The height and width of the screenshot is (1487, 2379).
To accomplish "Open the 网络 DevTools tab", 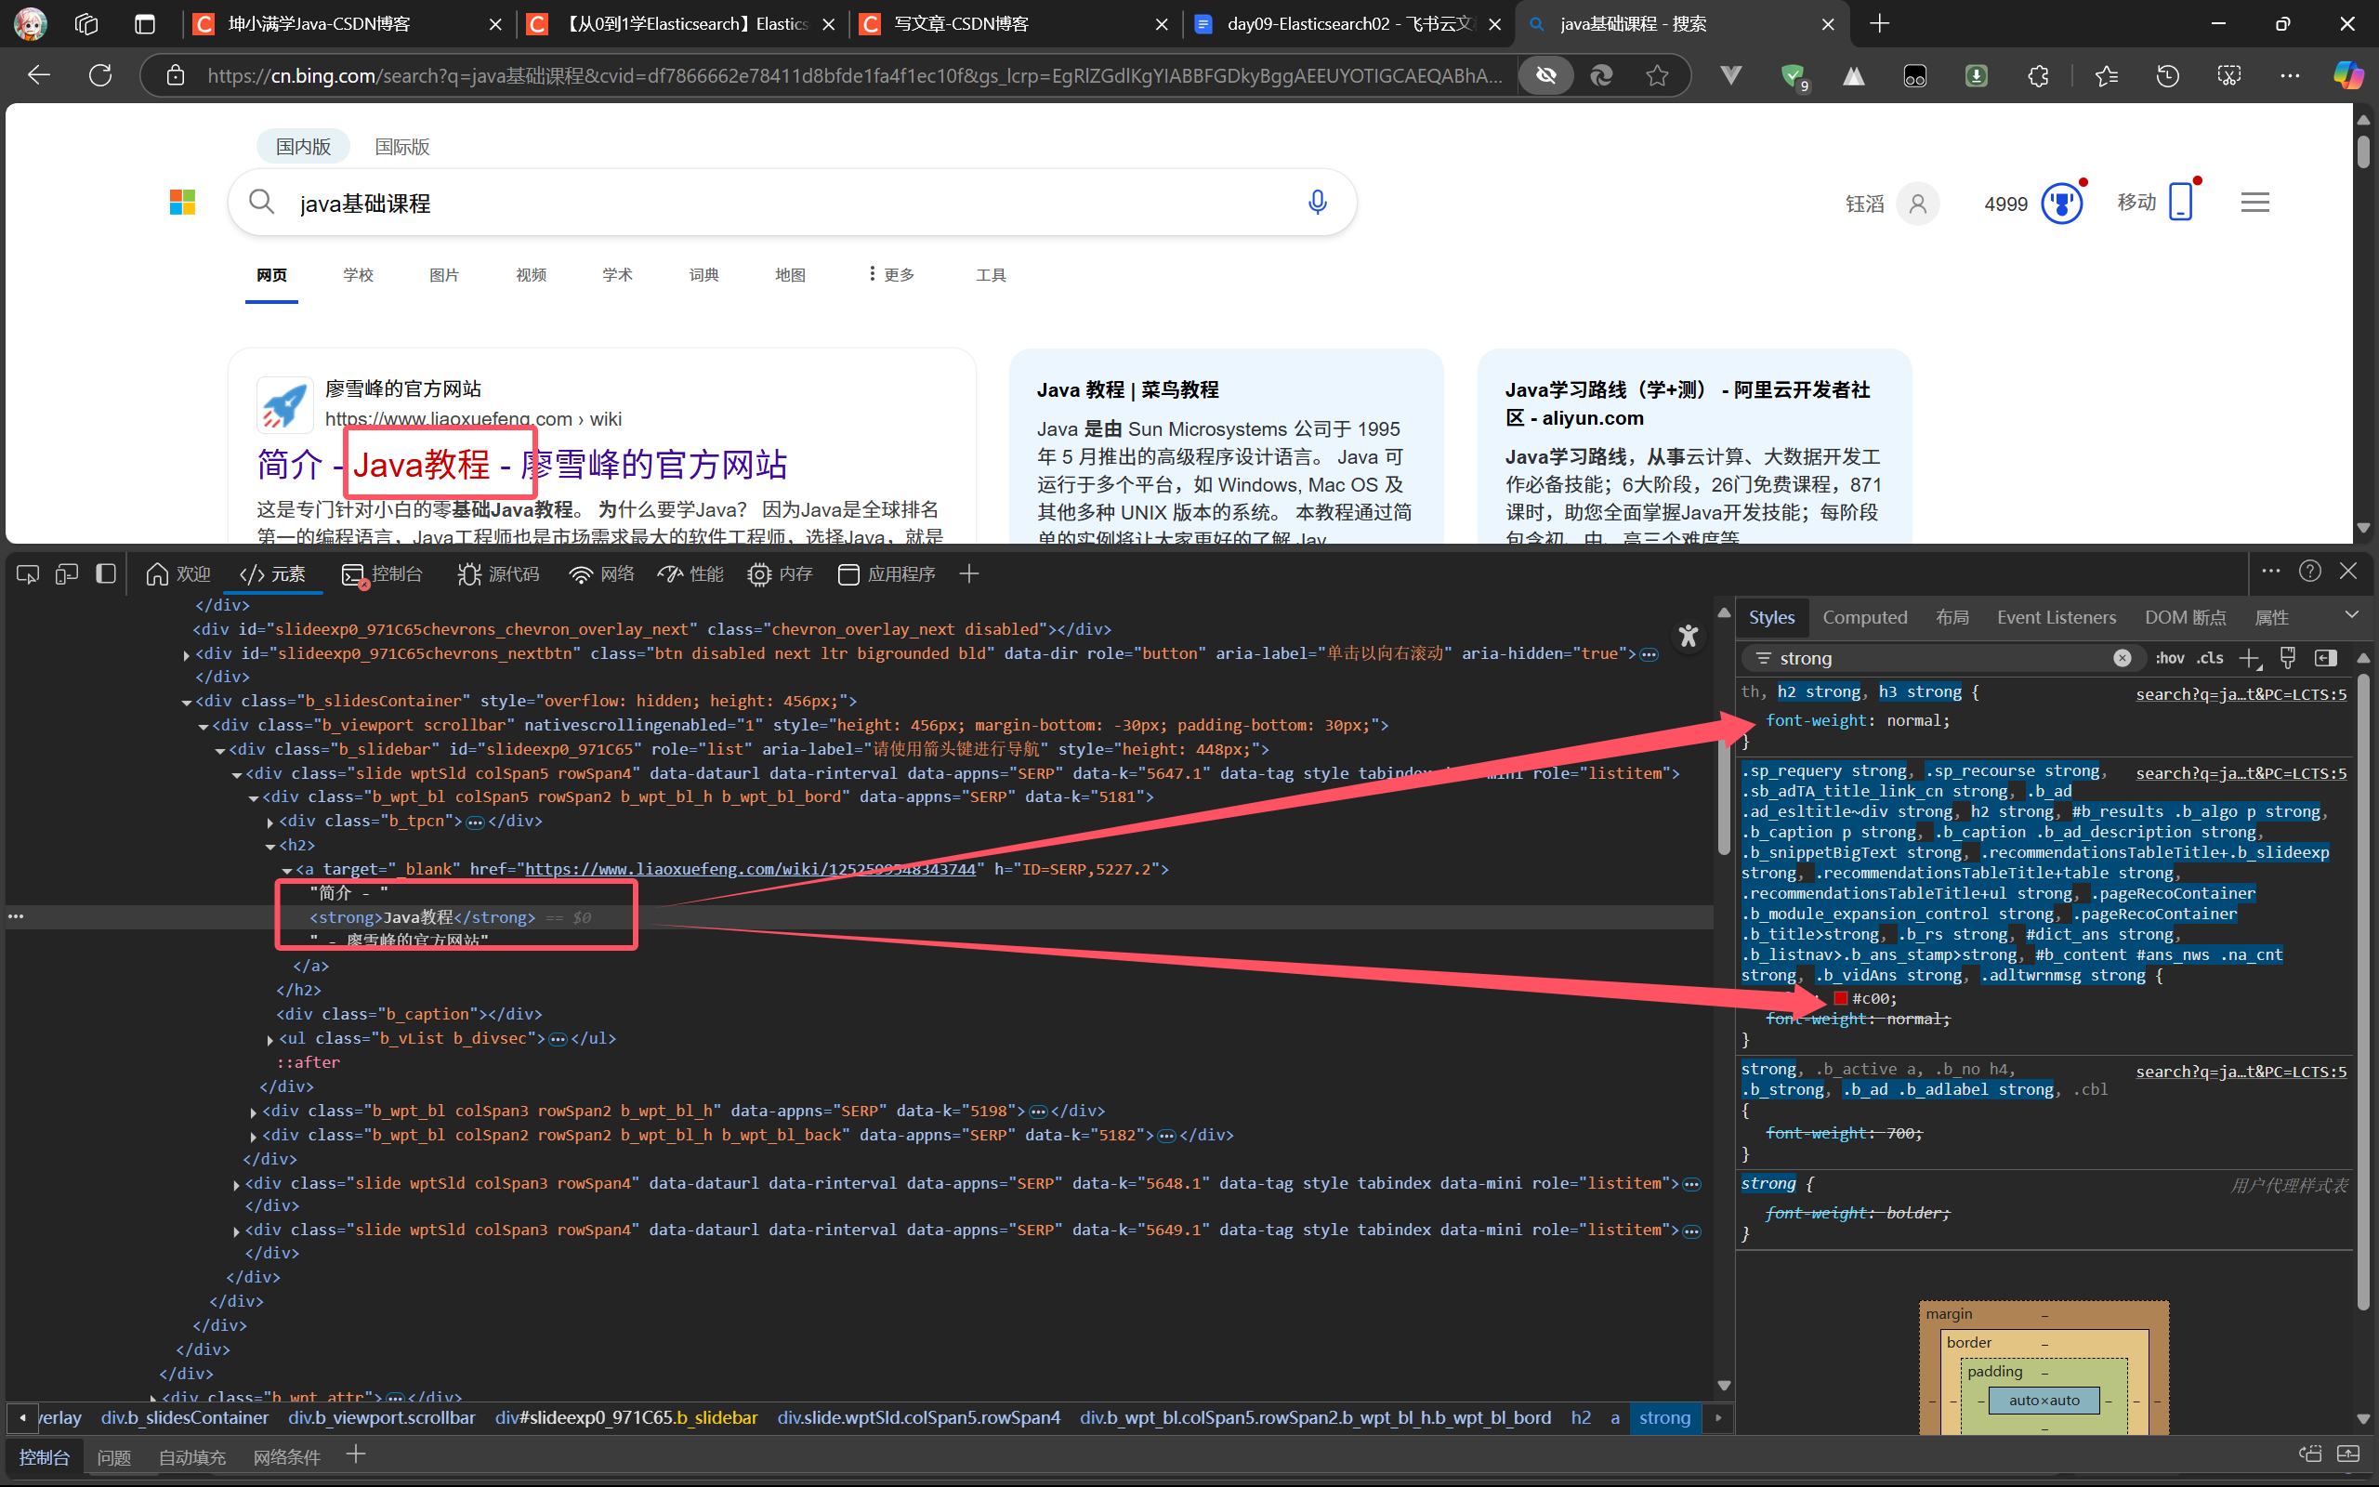I will pyautogui.click(x=601, y=574).
